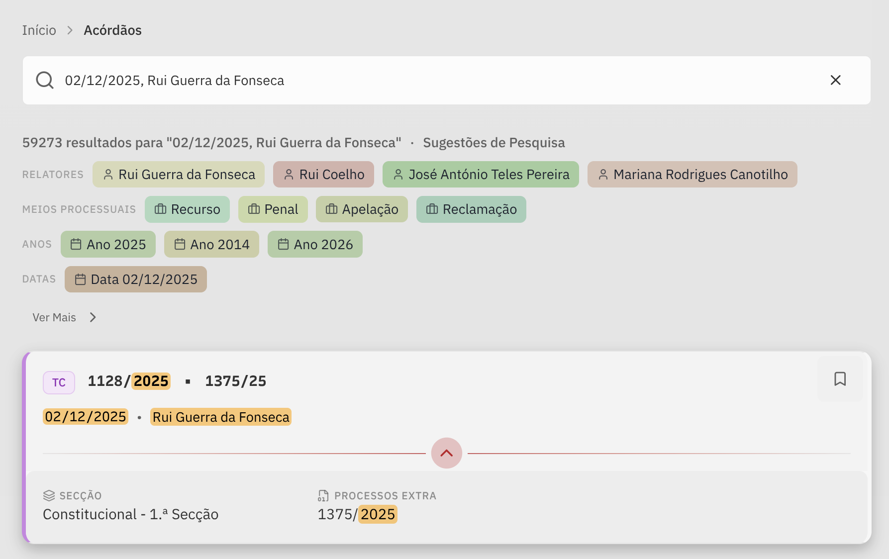Filter by relator Rui Guerra da Fonseca

pyautogui.click(x=179, y=175)
